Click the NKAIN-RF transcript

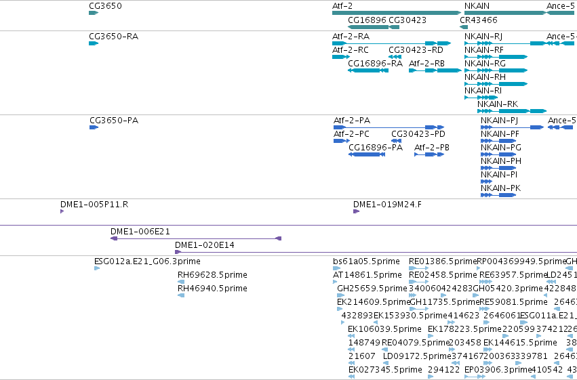point(496,57)
